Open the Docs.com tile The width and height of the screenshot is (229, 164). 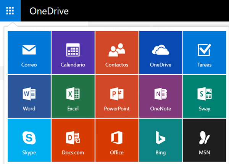73,140
